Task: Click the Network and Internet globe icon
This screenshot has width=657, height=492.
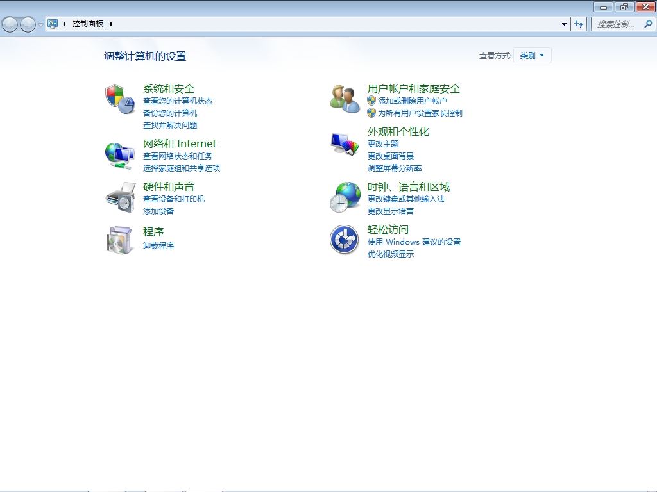Action: (x=120, y=156)
